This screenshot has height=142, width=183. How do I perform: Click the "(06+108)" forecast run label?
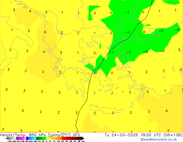pos(173,135)
